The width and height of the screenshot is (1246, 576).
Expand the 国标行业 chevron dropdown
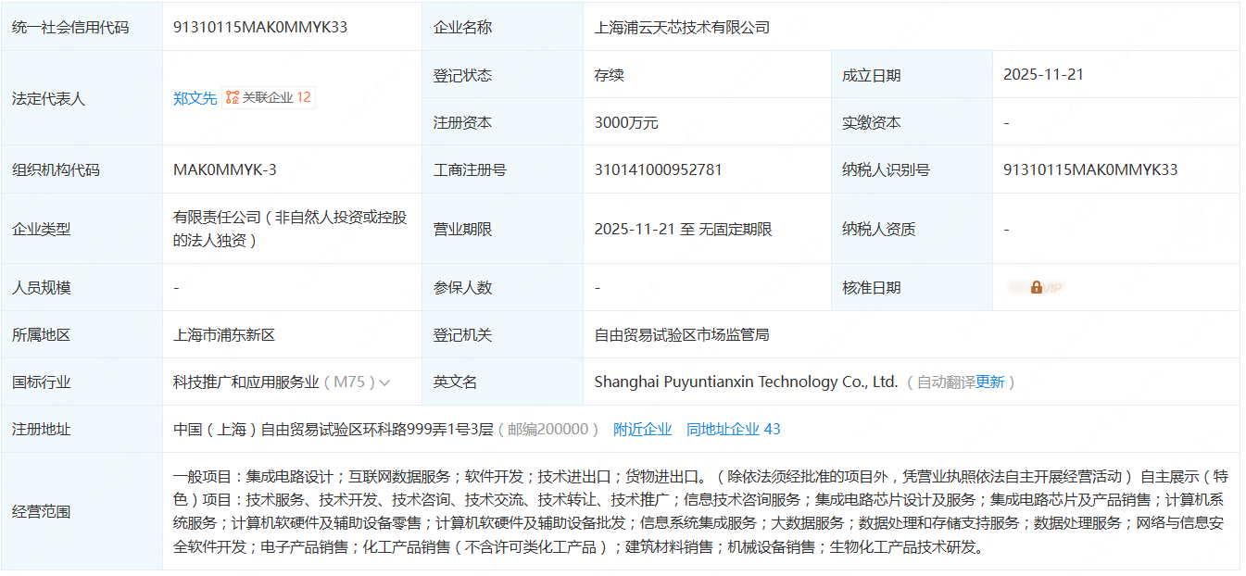(384, 382)
